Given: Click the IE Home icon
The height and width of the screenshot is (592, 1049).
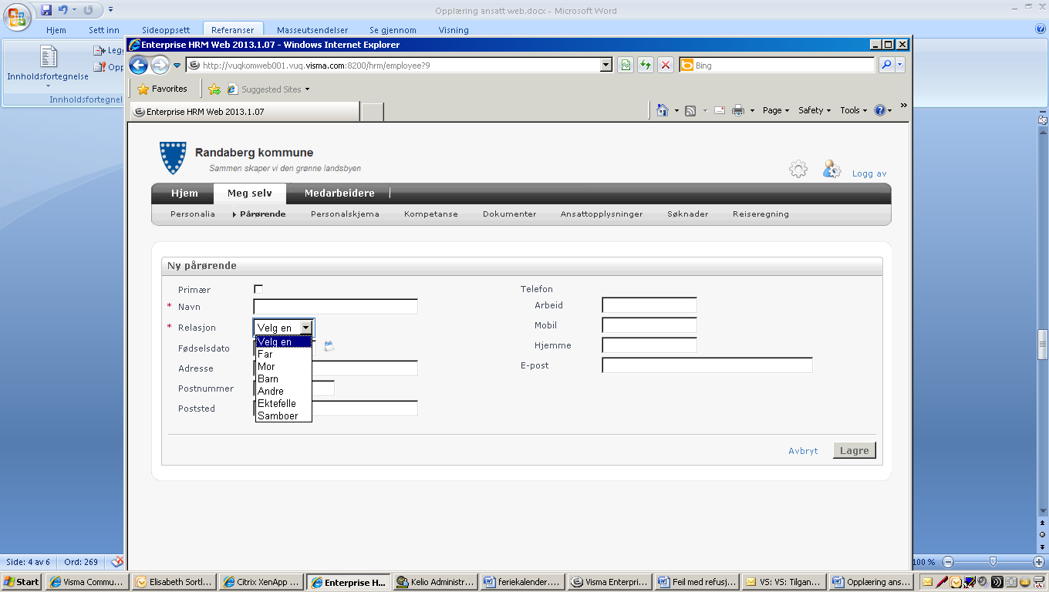Looking at the screenshot, I should (662, 110).
